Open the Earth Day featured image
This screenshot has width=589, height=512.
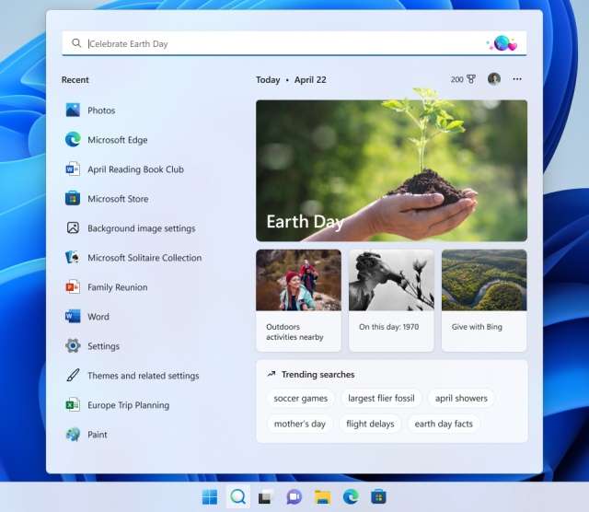[x=391, y=170]
